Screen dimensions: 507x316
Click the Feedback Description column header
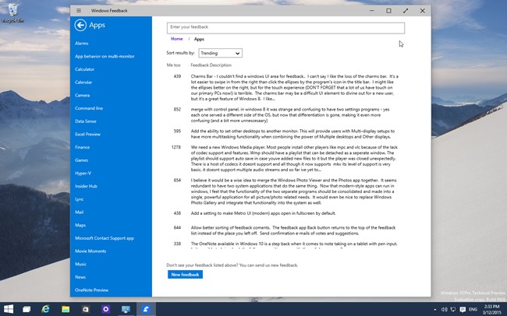[x=211, y=65]
